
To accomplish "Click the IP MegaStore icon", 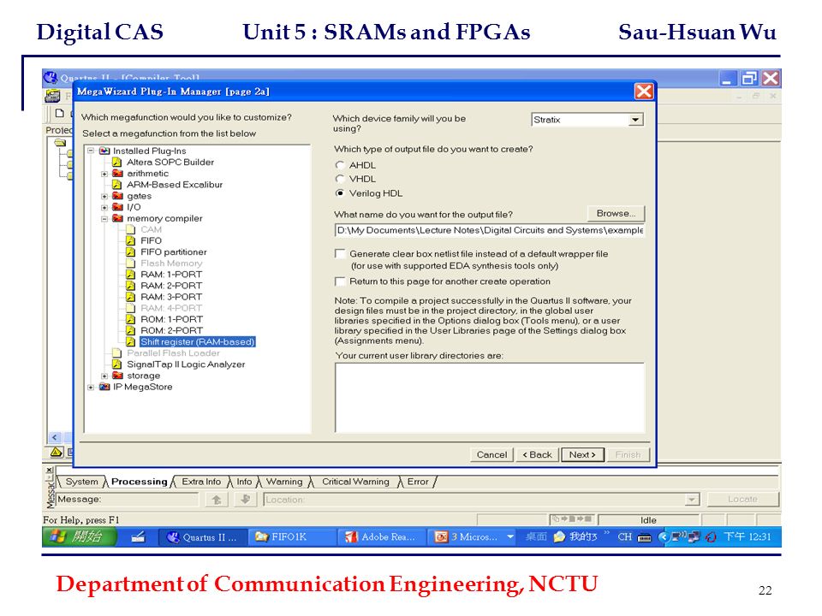I will pyautogui.click(x=104, y=387).
